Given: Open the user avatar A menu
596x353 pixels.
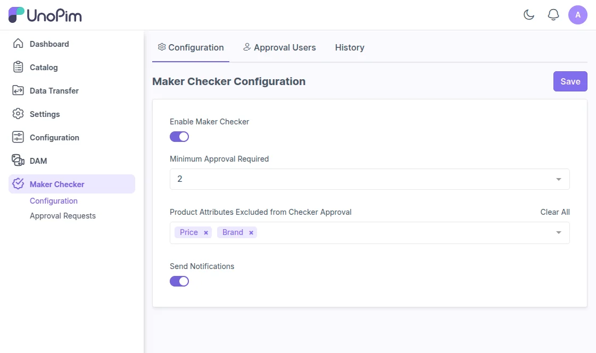Looking at the screenshot, I should pos(578,15).
